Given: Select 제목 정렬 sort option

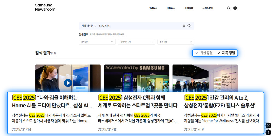Looking at the screenshot, I should (x=226, y=53).
